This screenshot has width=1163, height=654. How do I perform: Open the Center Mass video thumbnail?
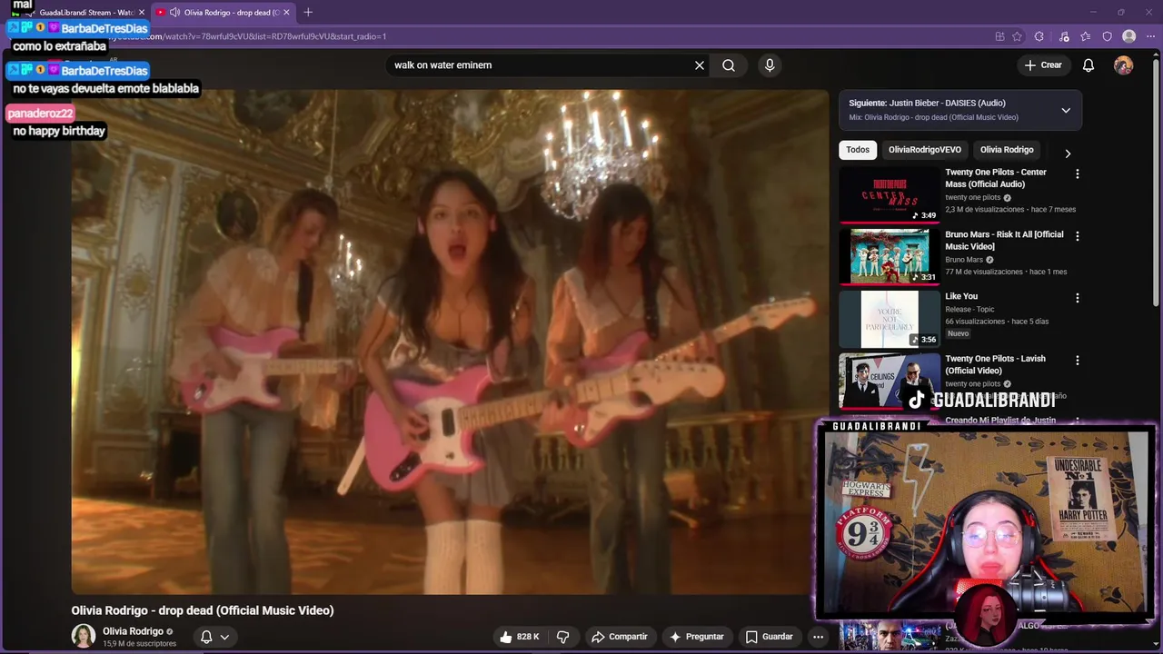point(890,194)
